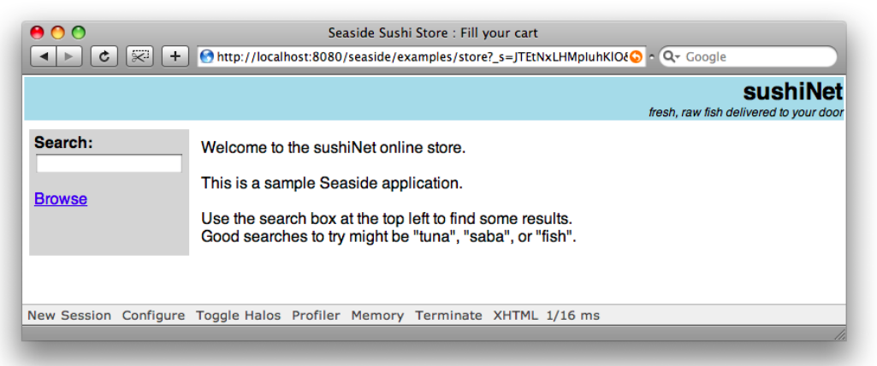Open the Browse link

[61, 198]
